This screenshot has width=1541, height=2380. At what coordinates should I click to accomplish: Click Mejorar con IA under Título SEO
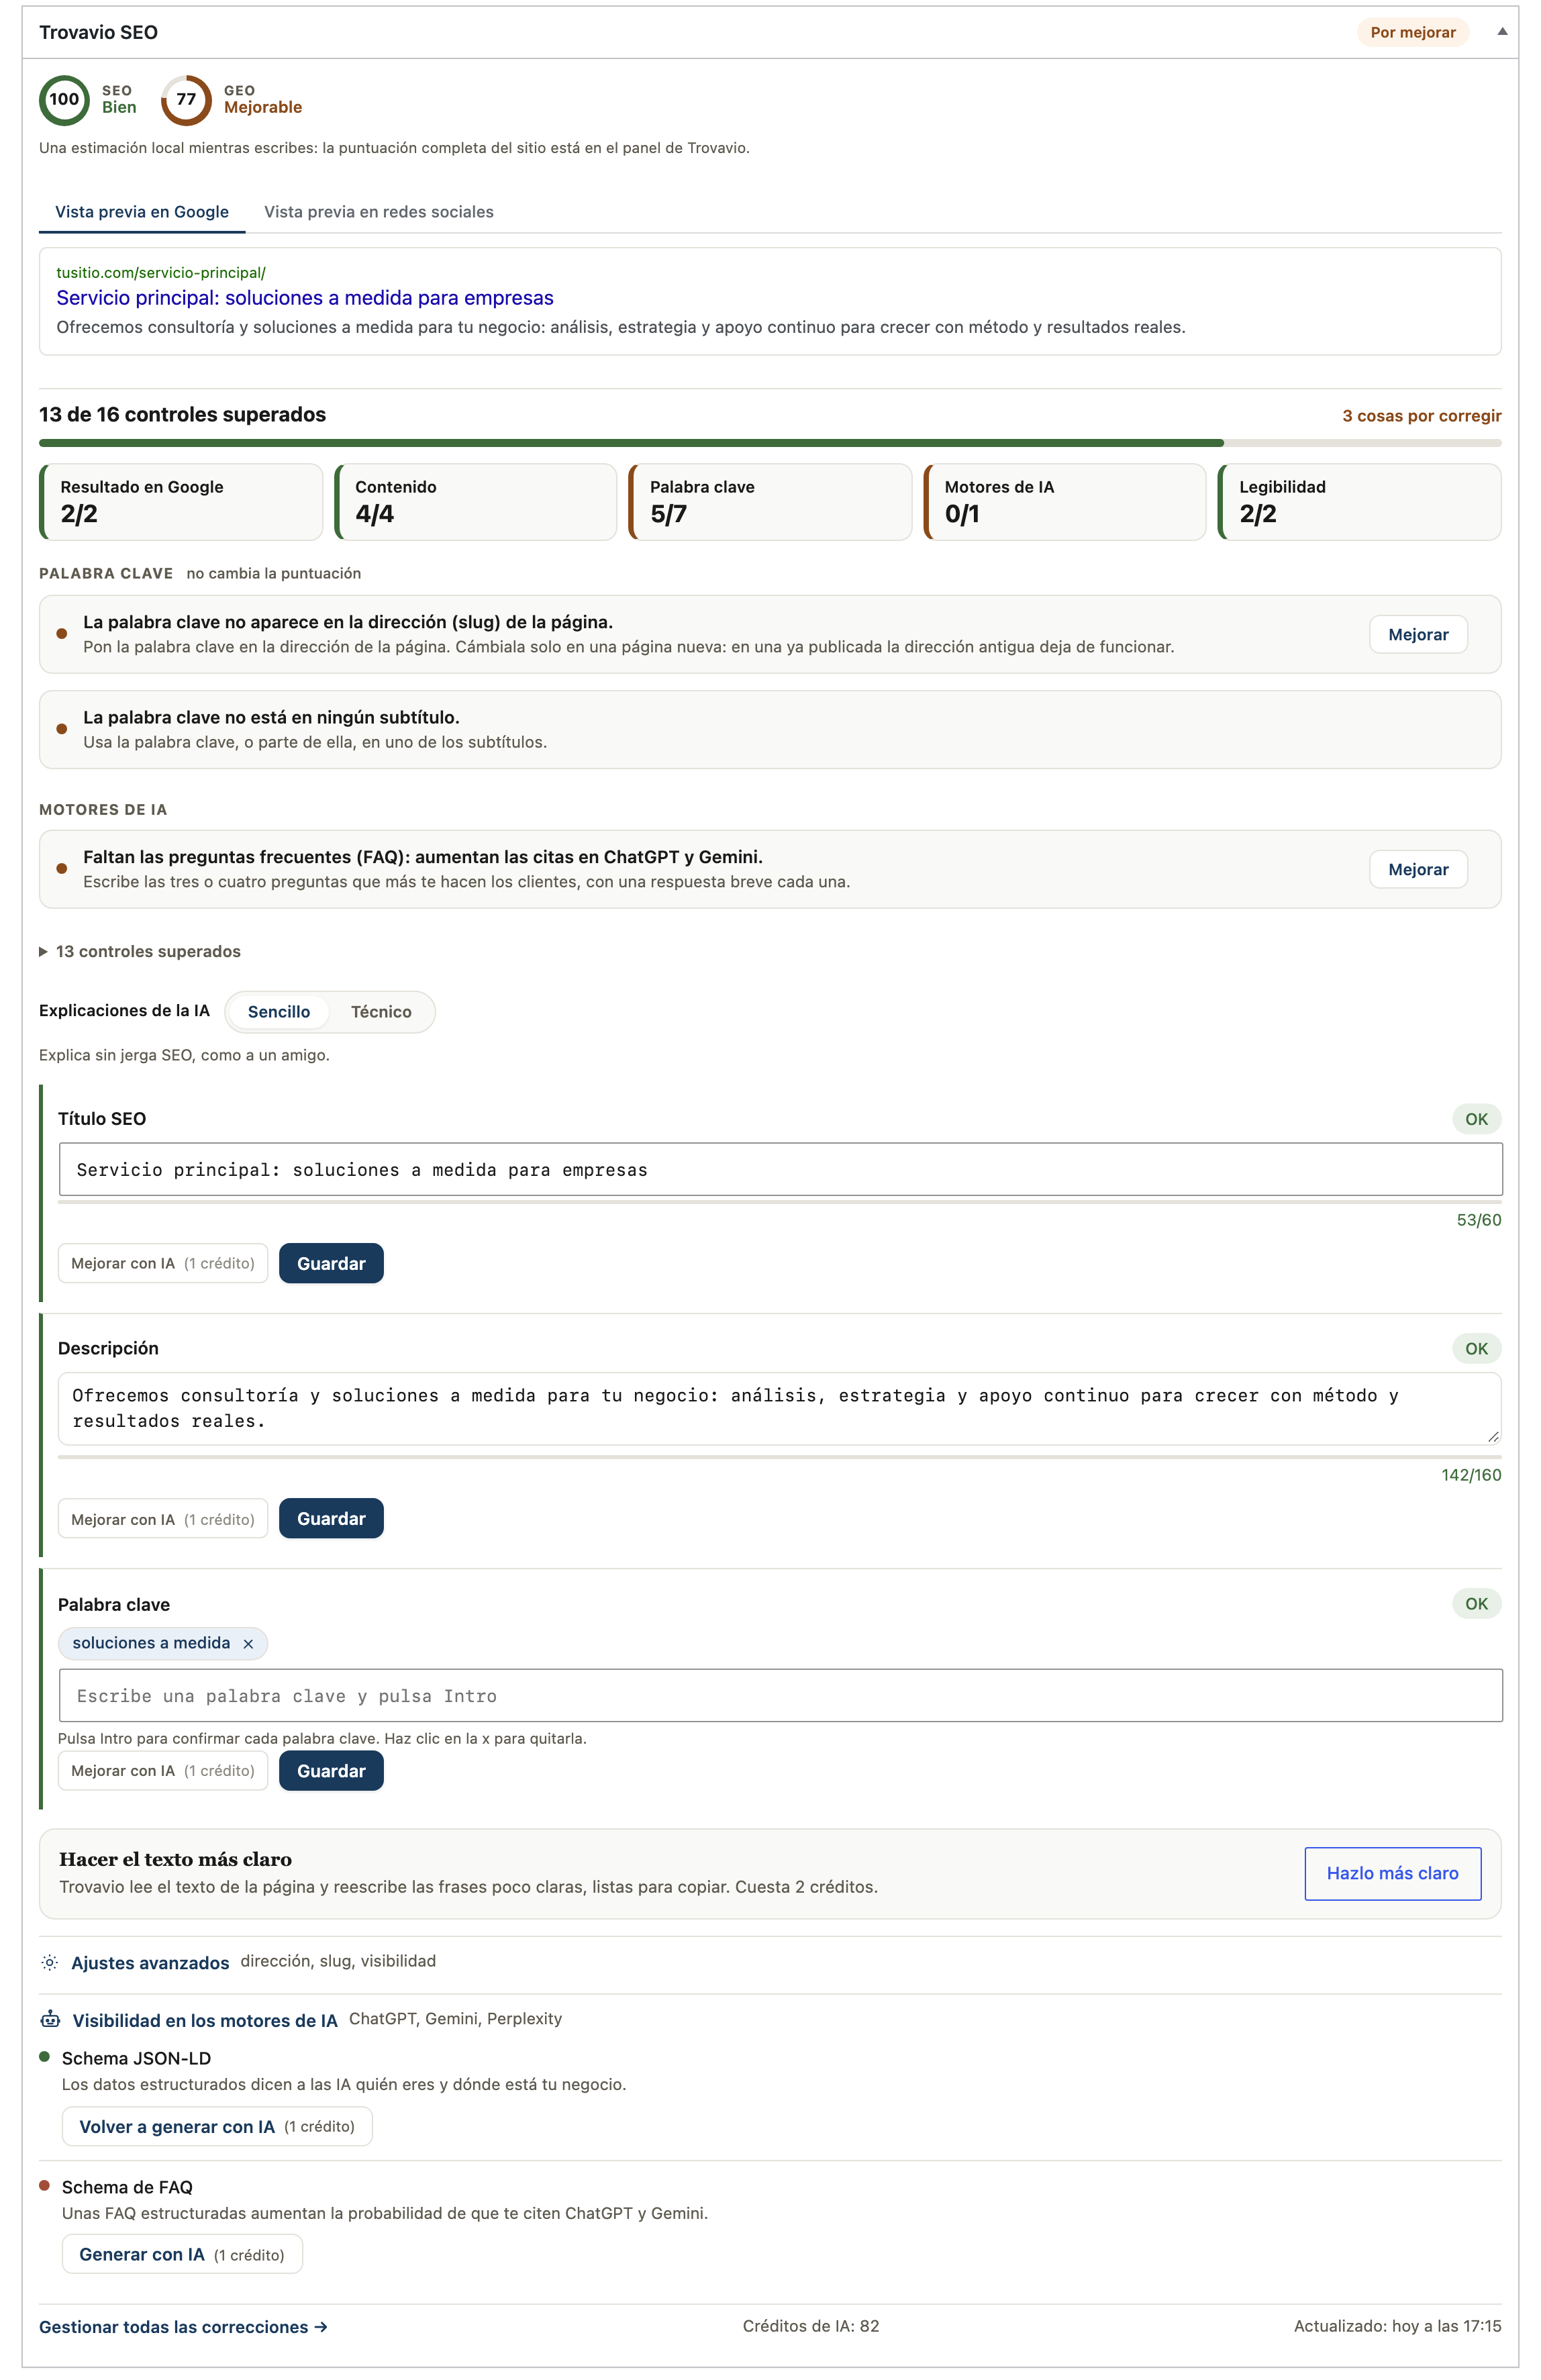163,1263
